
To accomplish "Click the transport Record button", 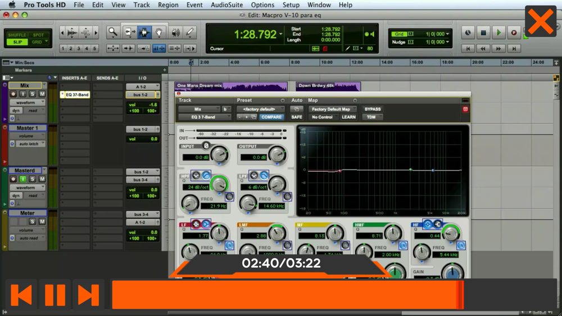I will (x=514, y=33).
